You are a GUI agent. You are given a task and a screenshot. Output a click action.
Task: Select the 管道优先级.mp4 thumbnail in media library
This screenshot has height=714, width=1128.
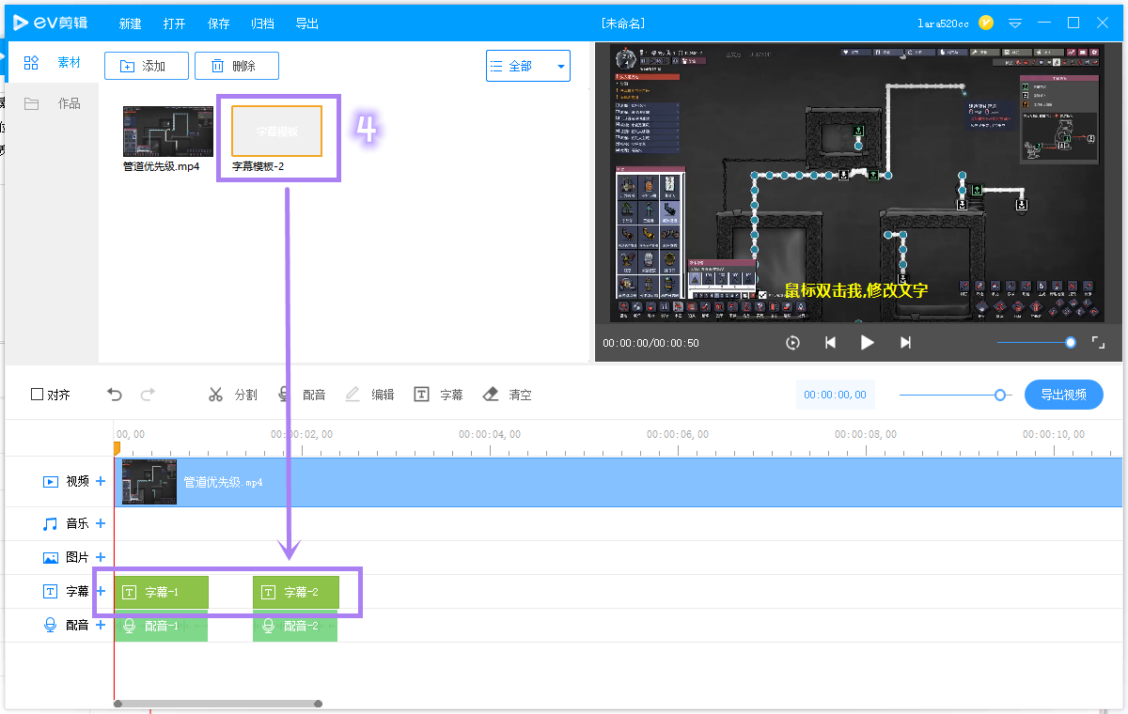[168, 132]
